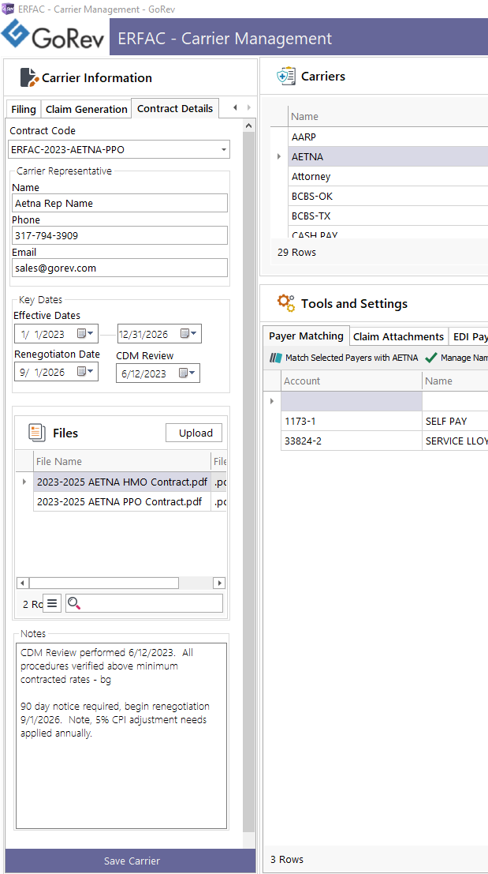Click the Carriers Name column header
The width and height of the screenshot is (488, 874).
(x=388, y=117)
